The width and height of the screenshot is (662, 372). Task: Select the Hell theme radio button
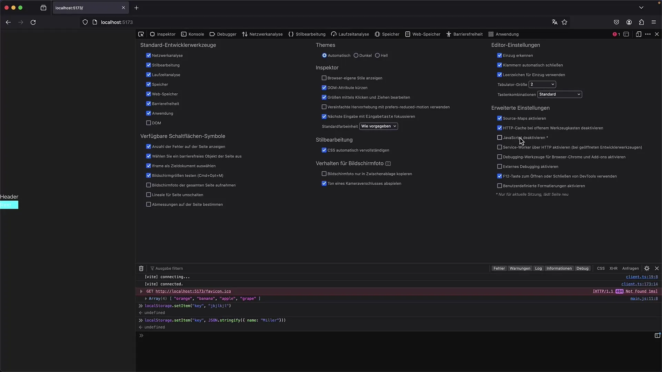click(x=377, y=55)
